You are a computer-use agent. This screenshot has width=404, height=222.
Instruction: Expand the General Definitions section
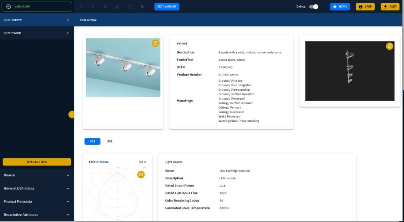[x=36, y=188]
